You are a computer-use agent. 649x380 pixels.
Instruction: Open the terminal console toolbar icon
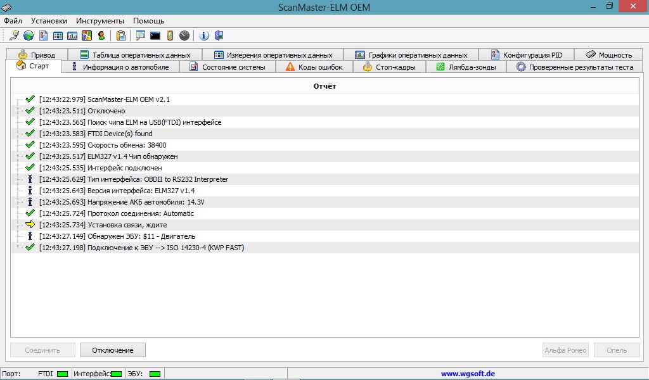click(155, 35)
